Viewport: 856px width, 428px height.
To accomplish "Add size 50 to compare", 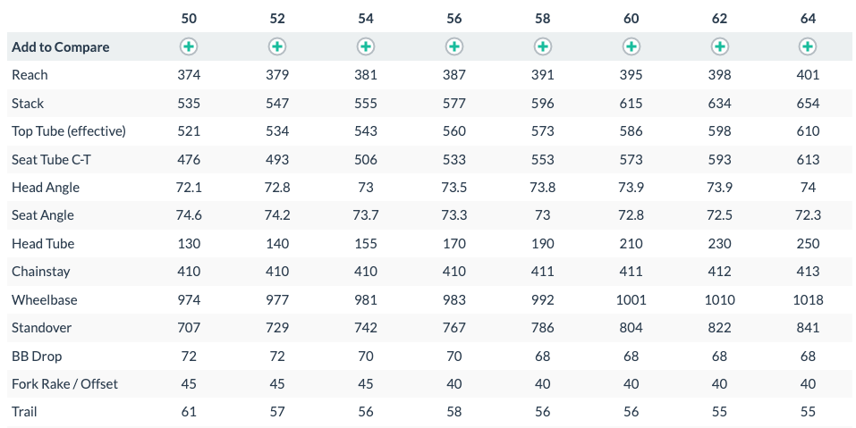I will click(189, 46).
